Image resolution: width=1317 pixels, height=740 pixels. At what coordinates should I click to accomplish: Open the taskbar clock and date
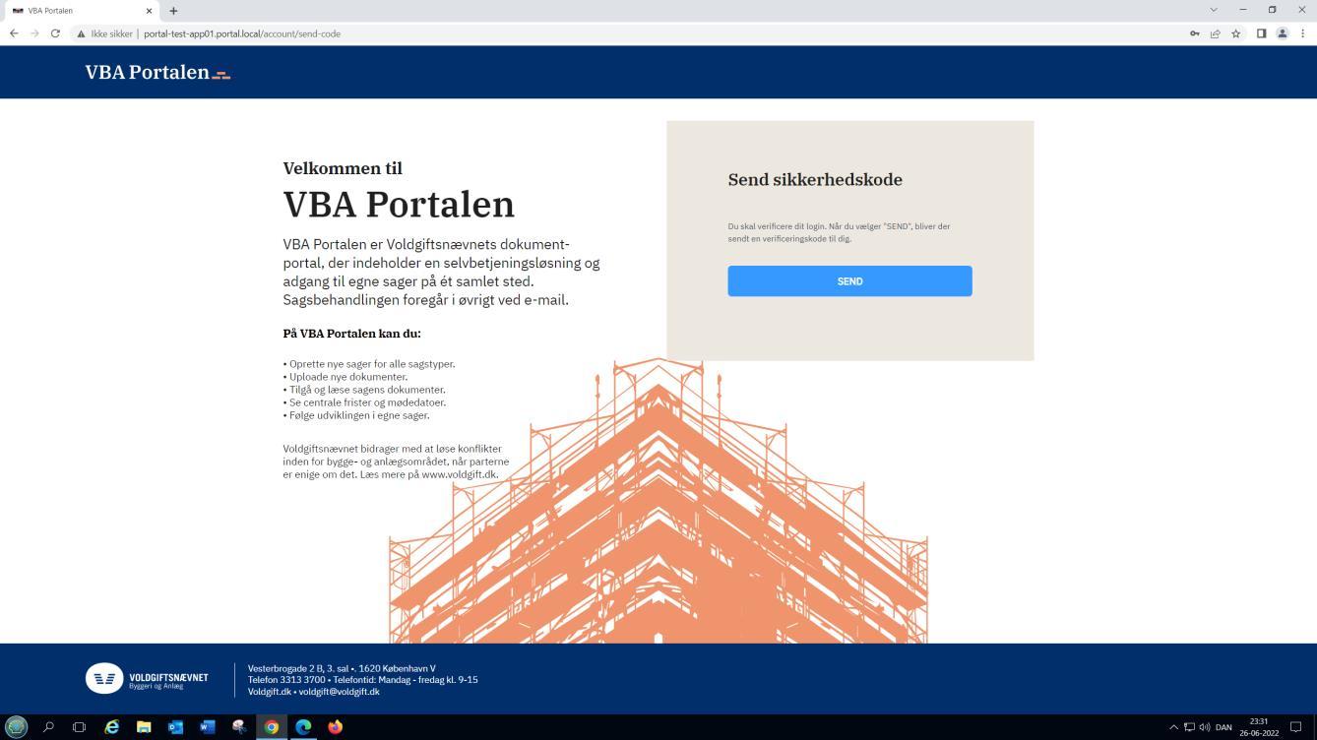[x=1259, y=727]
